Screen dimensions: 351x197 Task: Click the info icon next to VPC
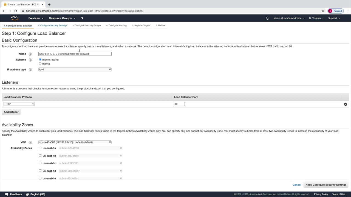point(30,142)
